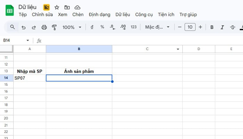Viewport: 243px width, 139px height.
Task: Open the 100% zoom dropdown
Action: (72, 27)
